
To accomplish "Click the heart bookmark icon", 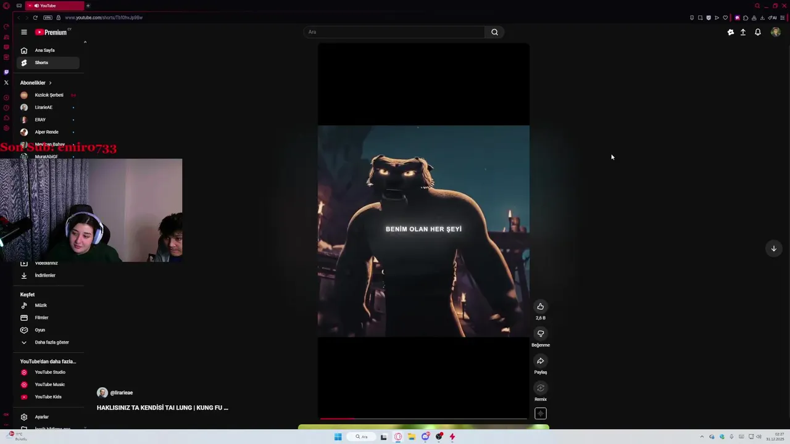I will point(725,18).
